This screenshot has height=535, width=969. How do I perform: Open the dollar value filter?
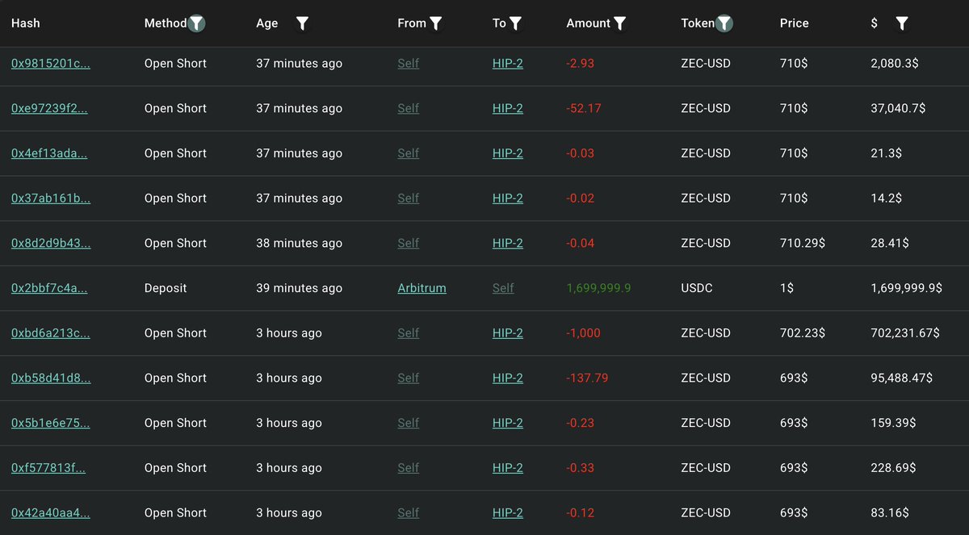902,23
